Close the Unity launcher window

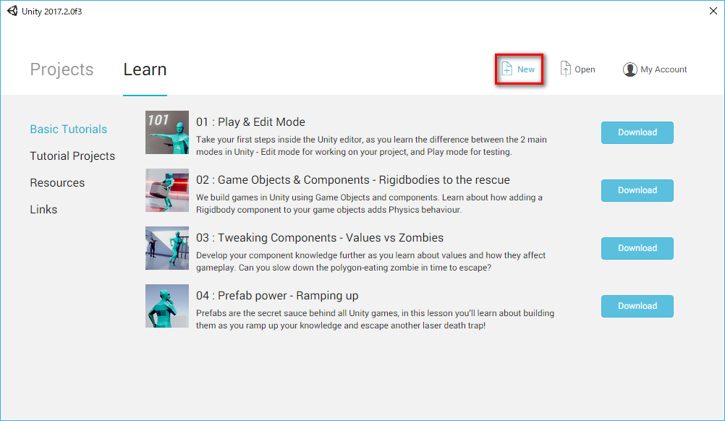tap(713, 11)
